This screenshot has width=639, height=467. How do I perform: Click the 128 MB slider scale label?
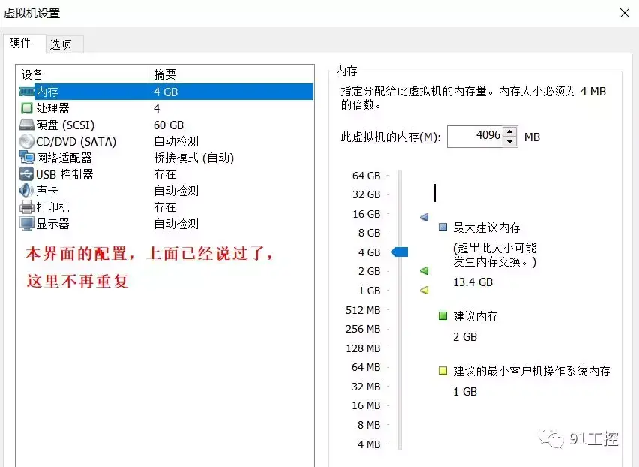pyautogui.click(x=363, y=348)
